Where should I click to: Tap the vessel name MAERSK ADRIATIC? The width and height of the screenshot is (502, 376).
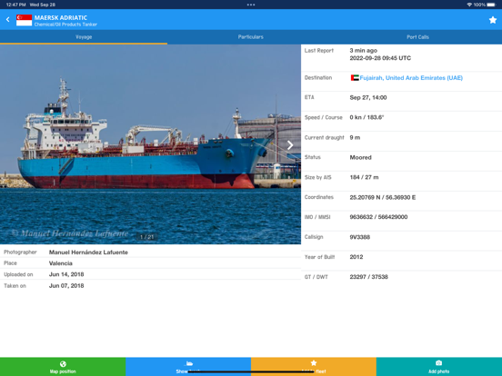pyautogui.click(x=61, y=17)
